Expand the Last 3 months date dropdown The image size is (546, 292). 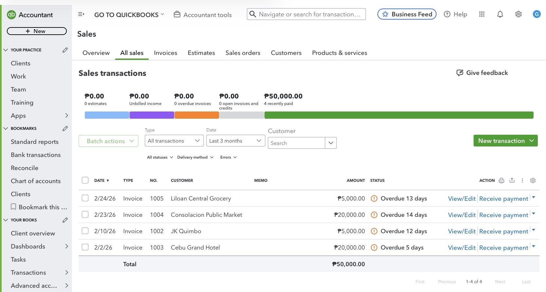coord(235,141)
